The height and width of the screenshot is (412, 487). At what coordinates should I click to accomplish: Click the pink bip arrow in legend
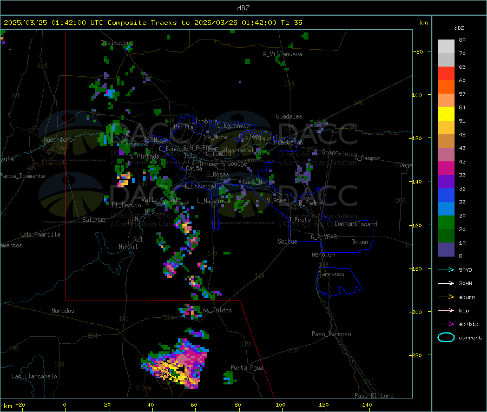tap(446, 310)
